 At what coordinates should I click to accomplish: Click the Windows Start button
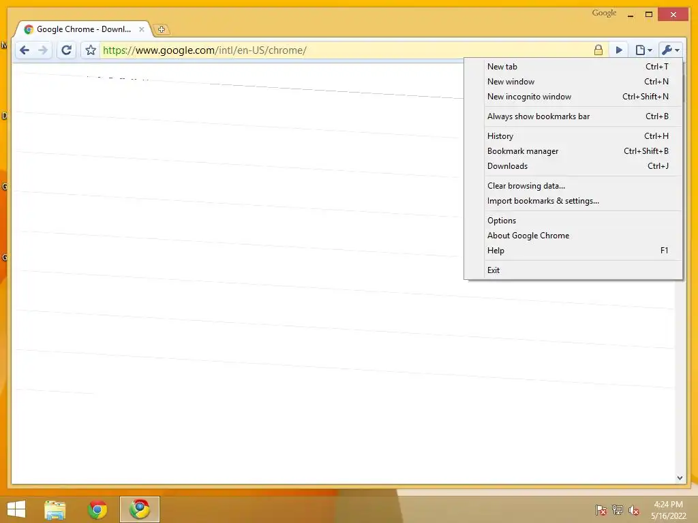pyautogui.click(x=16, y=509)
